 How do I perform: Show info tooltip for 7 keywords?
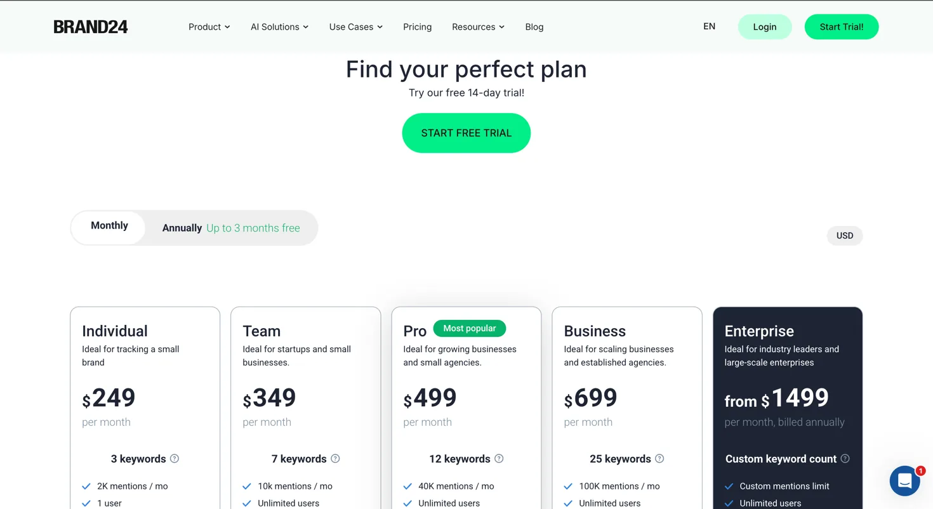point(335,459)
